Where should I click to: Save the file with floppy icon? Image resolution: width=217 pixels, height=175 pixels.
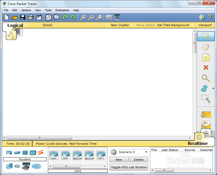point(23,17)
